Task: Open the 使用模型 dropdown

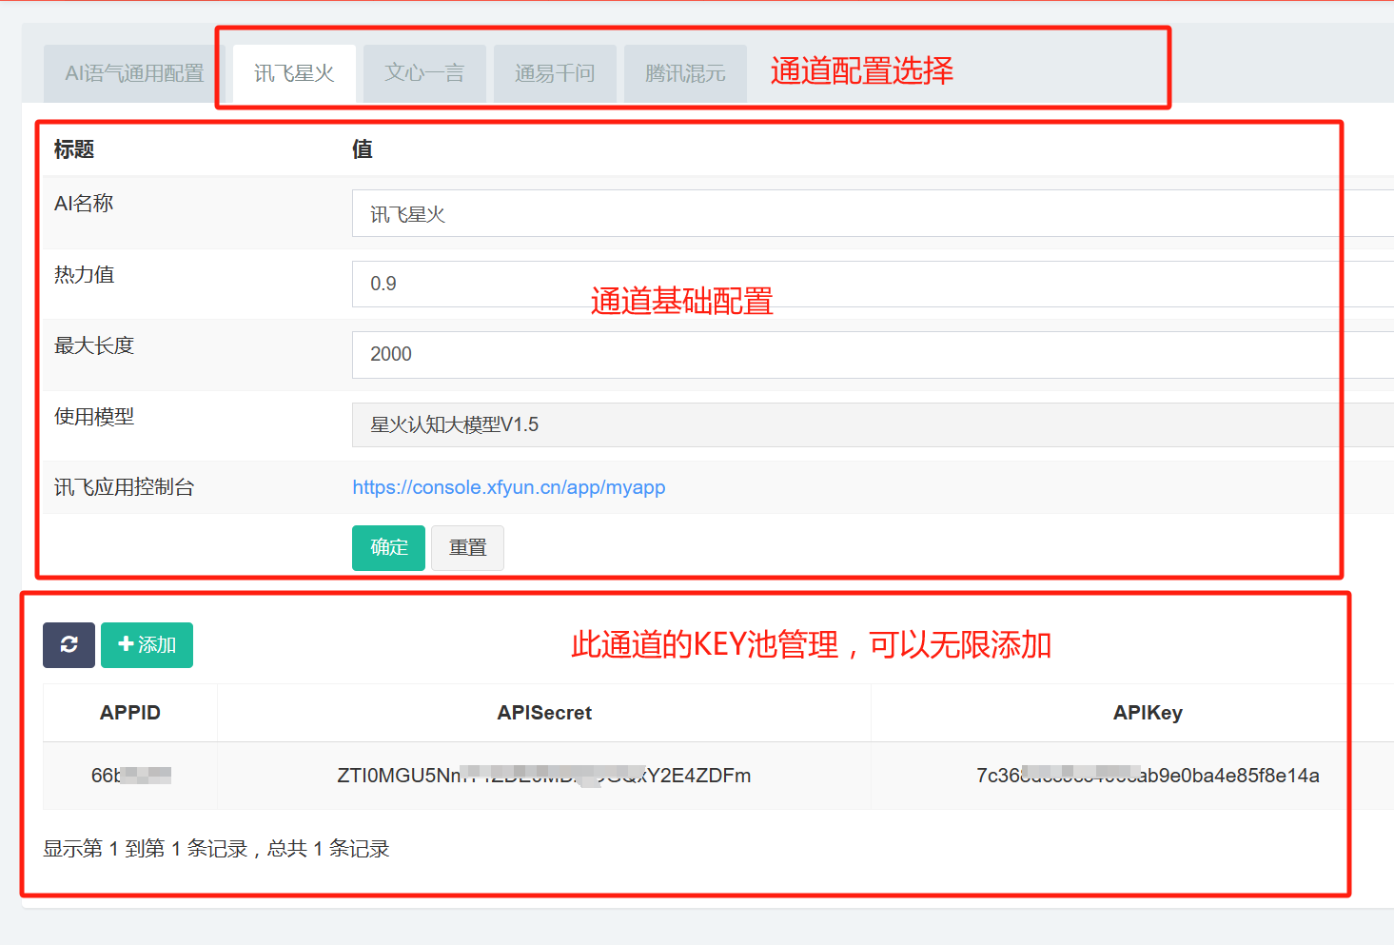Action: 873,424
